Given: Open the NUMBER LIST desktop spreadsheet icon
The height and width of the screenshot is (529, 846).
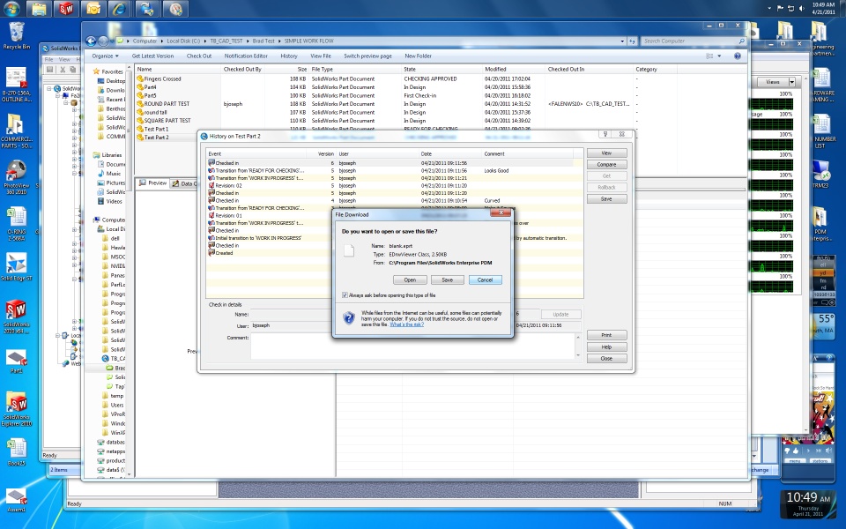Looking at the screenshot, I should click(x=821, y=131).
